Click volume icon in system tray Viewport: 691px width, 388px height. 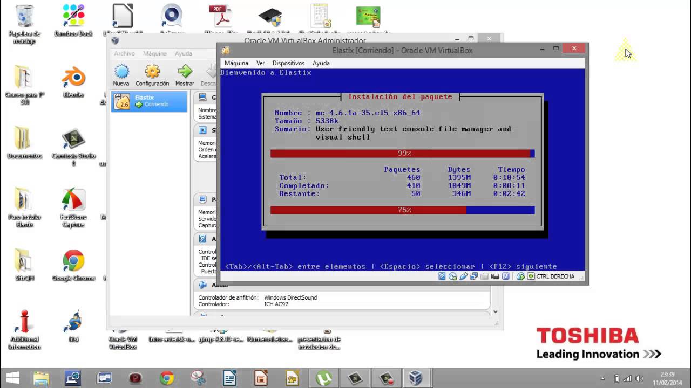[639, 378]
